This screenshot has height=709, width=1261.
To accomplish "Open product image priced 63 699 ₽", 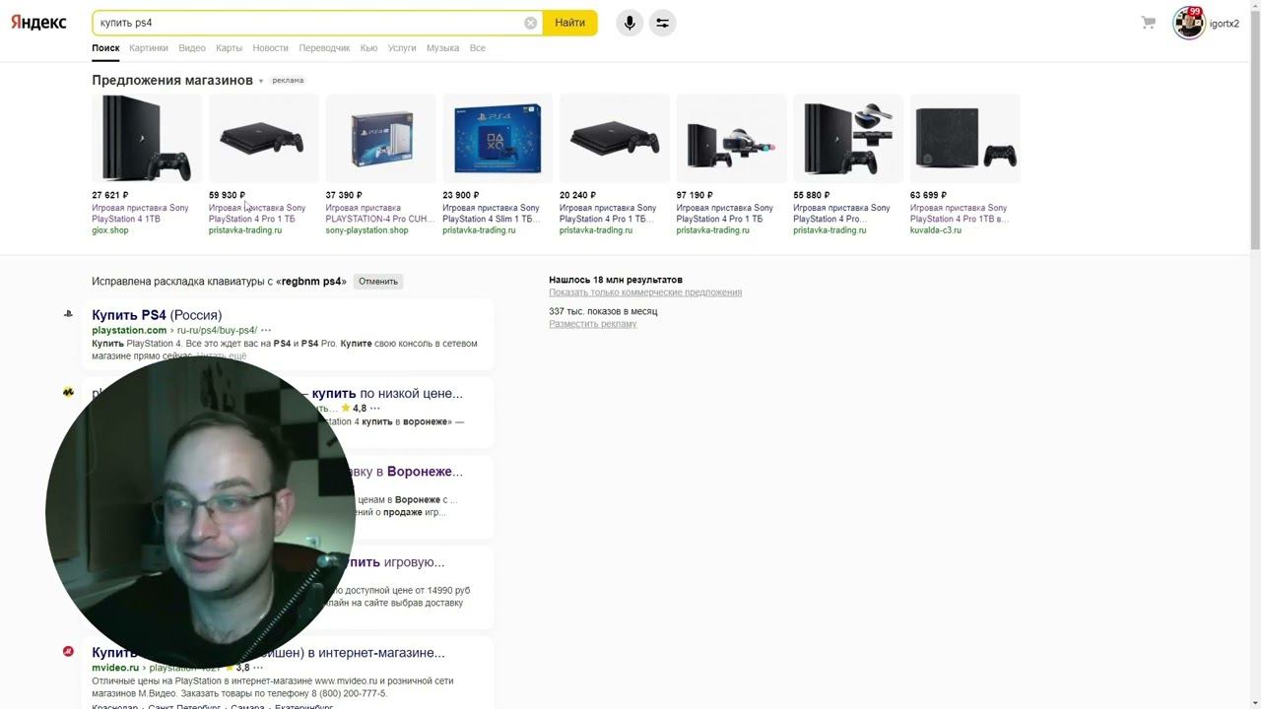I will tap(965, 138).
